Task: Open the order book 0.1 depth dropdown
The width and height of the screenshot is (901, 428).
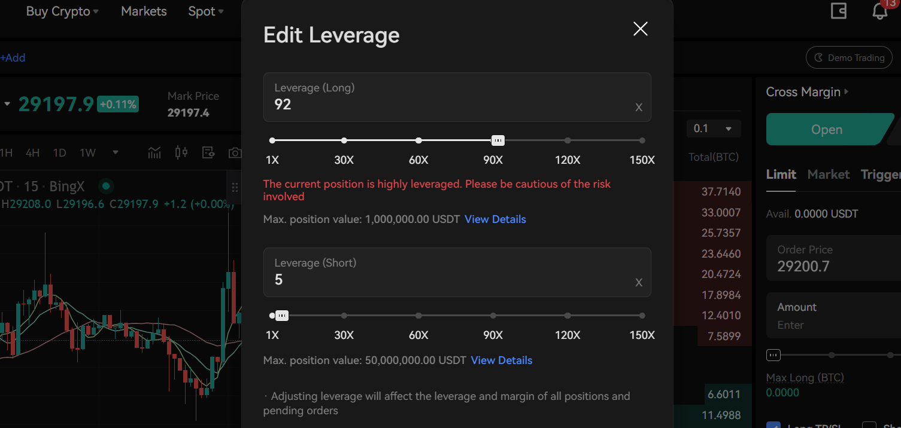Action: coord(713,129)
